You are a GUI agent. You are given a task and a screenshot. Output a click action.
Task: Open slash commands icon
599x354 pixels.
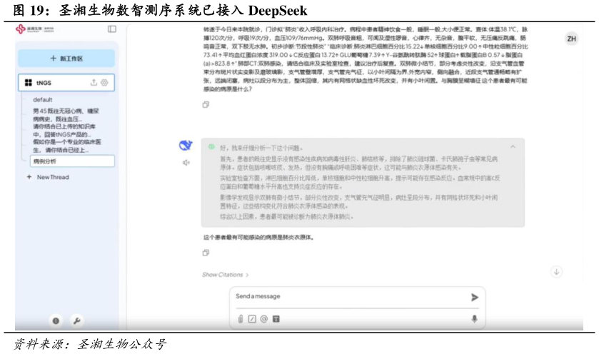252,319
